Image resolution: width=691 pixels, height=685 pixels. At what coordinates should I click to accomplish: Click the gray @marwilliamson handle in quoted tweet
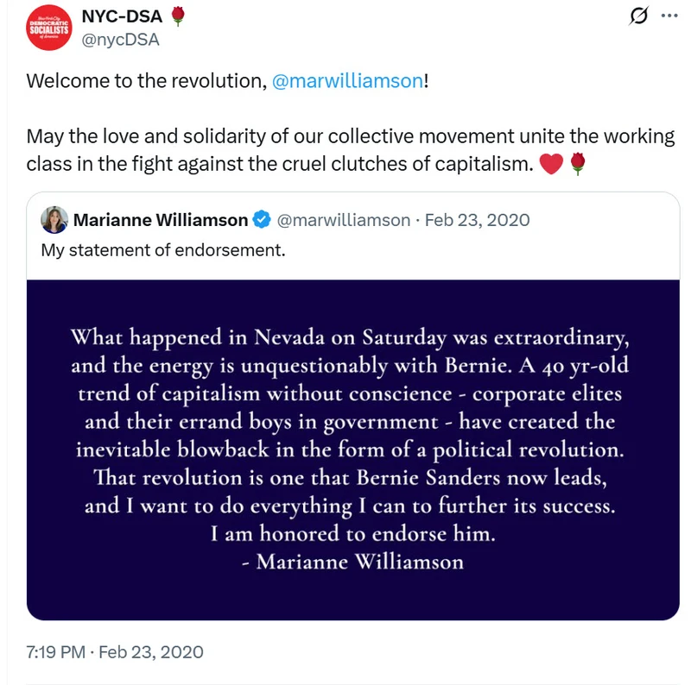[x=343, y=221]
